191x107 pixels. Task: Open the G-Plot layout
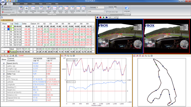click(x=78, y=9)
